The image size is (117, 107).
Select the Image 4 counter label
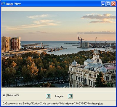tap(59, 96)
